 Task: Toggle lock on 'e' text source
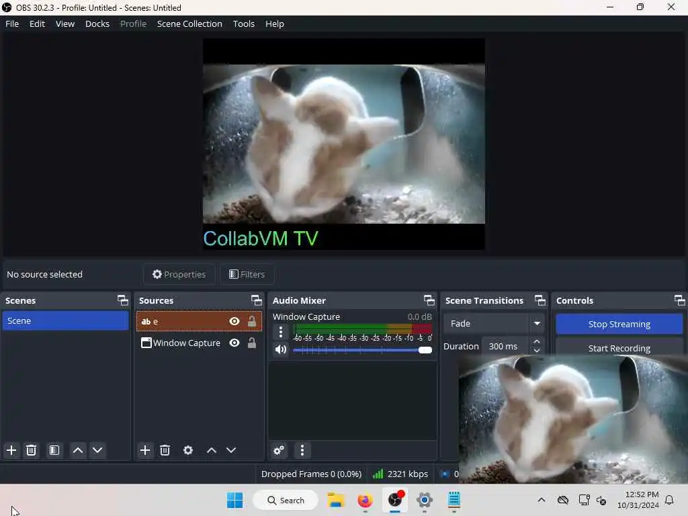coord(252,321)
